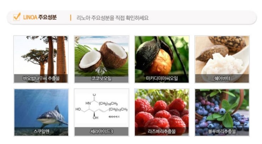Select the 블루베리추출물 caption
The width and height of the screenshot is (262, 144).
pyautogui.click(x=222, y=132)
